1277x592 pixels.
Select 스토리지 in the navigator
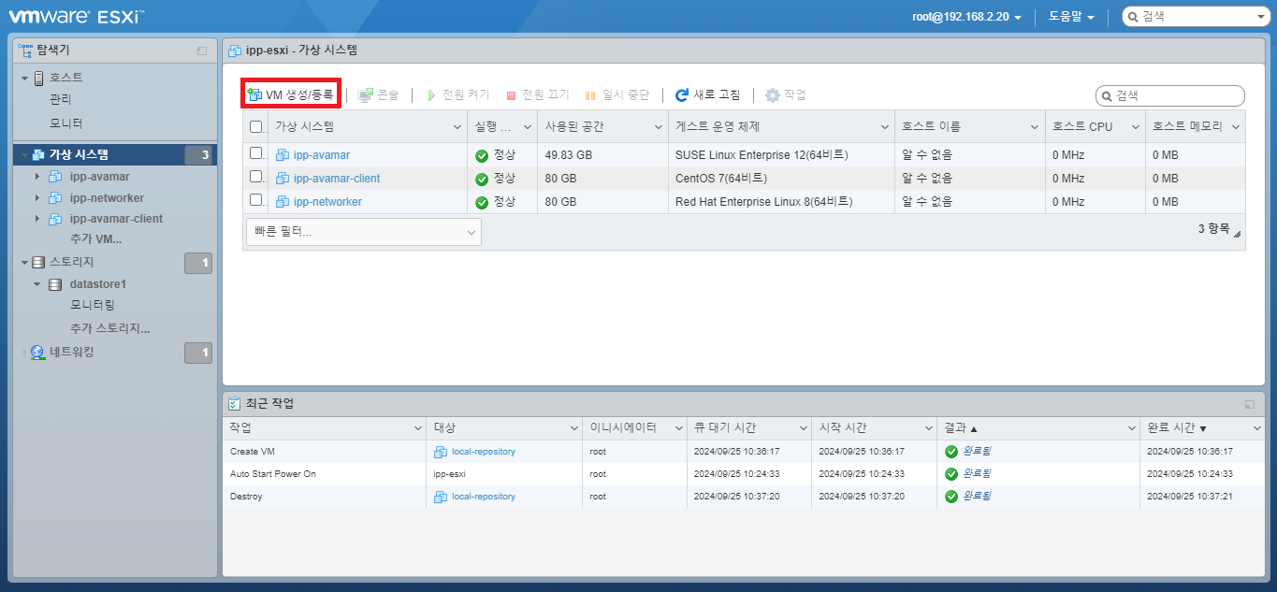72,263
